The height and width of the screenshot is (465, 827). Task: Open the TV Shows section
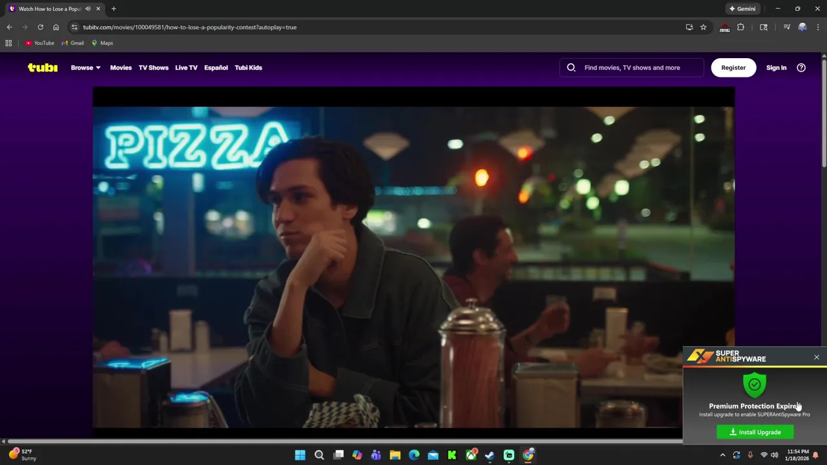(x=153, y=67)
